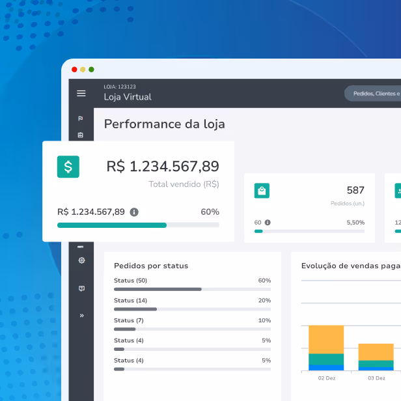Click the green dollar sign icon
The height and width of the screenshot is (401, 401).
pyautogui.click(x=68, y=167)
